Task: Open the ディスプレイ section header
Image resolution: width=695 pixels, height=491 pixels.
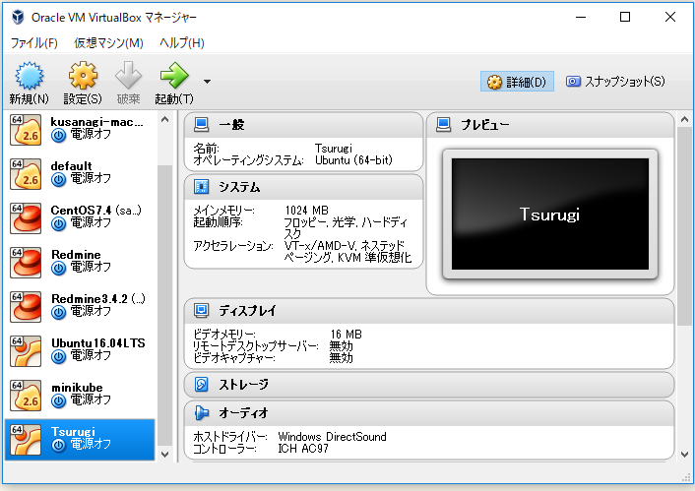Action: coord(429,311)
